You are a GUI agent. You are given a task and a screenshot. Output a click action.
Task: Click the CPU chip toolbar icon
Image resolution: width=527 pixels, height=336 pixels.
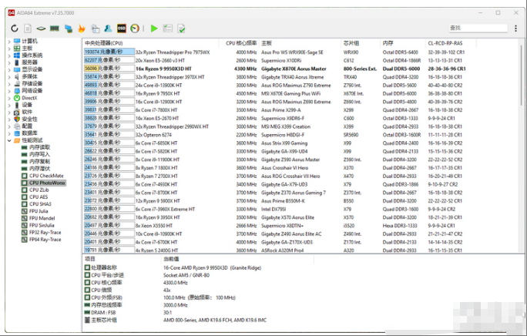tap(41, 29)
